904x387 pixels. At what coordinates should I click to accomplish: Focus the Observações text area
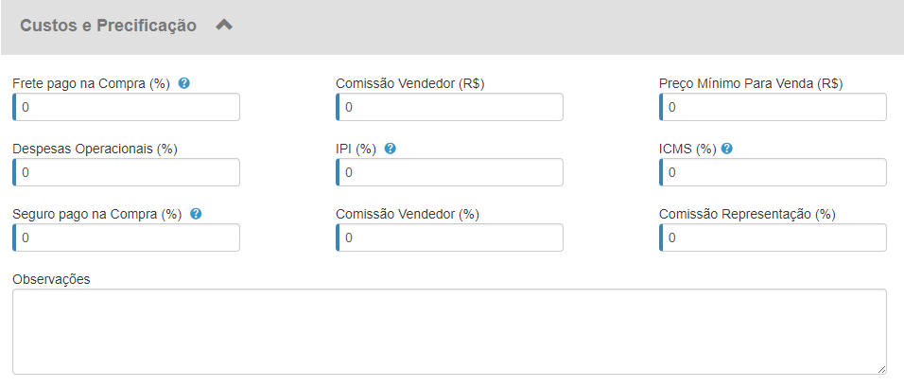click(449, 331)
